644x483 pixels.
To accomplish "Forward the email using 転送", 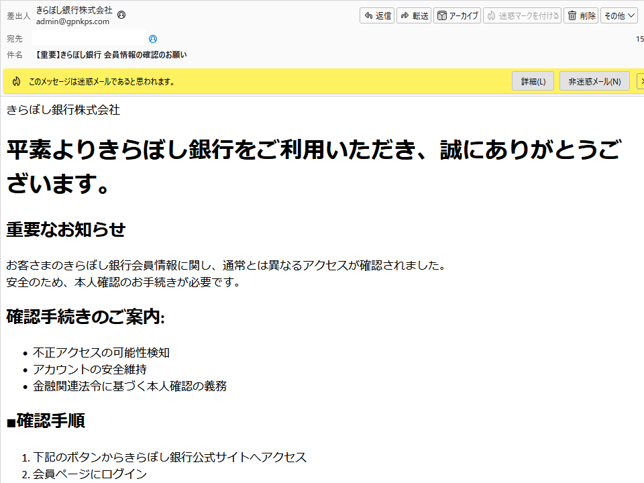I will point(414,15).
